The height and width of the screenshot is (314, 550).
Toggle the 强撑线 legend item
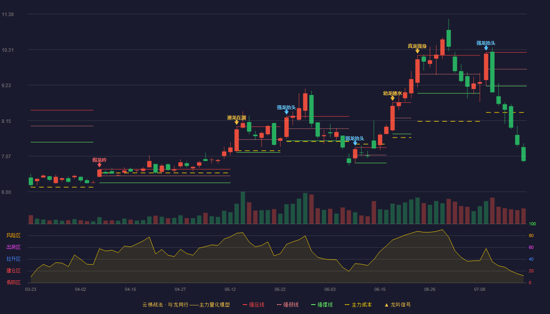click(x=322, y=305)
